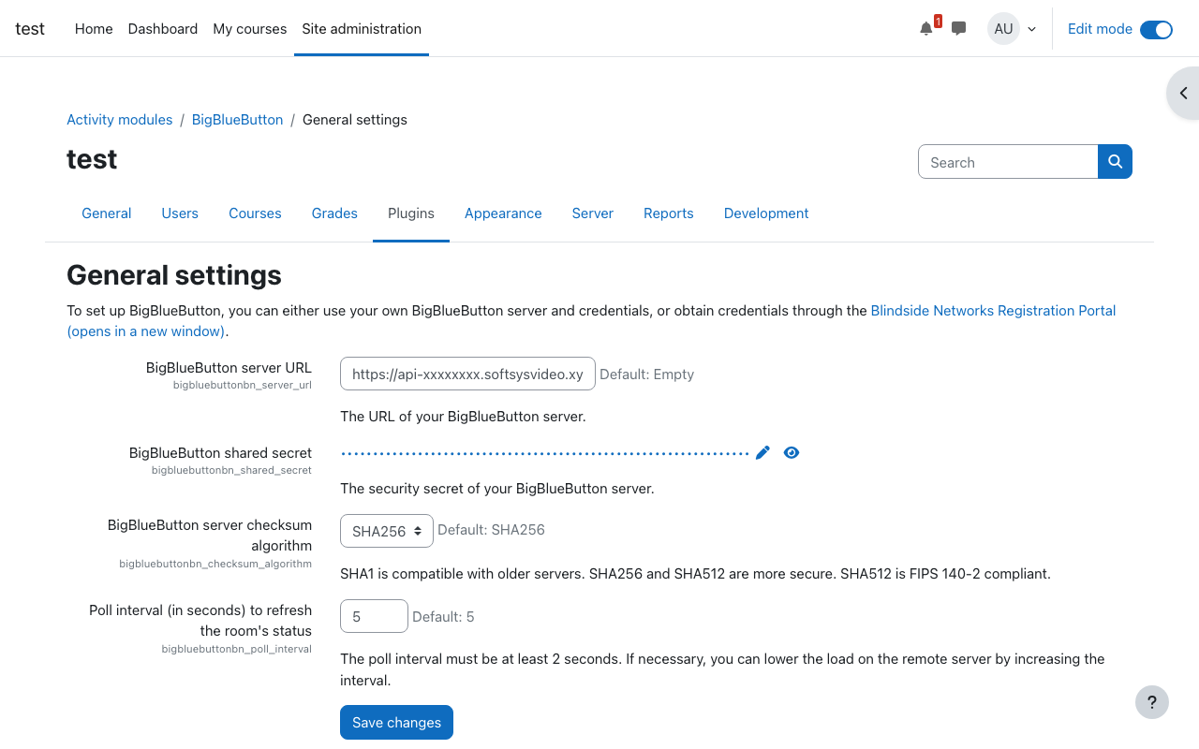Click the Default: Empty text
The width and height of the screenshot is (1199, 749).
646,374
